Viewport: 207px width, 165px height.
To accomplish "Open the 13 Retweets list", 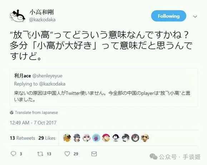I will [x=23, y=138].
